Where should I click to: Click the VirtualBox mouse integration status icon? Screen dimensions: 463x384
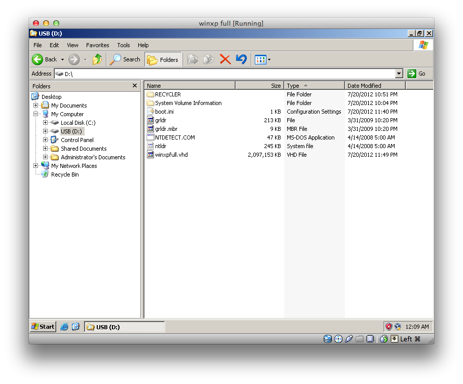[x=384, y=339]
